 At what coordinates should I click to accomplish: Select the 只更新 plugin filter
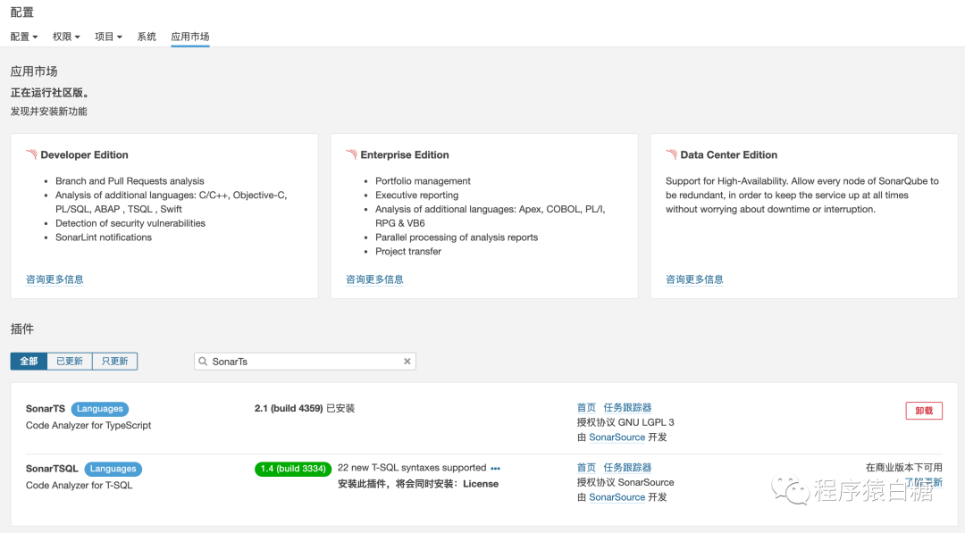pyautogui.click(x=115, y=361)
